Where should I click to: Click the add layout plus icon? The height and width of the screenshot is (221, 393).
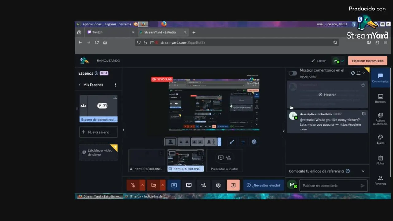point(243,142)
